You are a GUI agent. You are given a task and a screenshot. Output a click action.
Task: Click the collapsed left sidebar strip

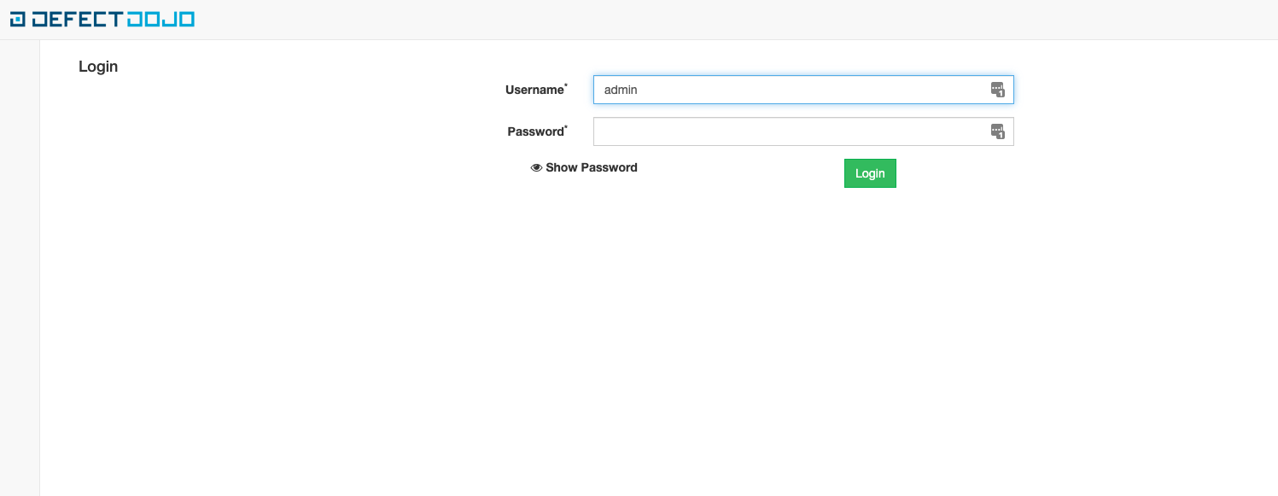(x=19, y=256)
